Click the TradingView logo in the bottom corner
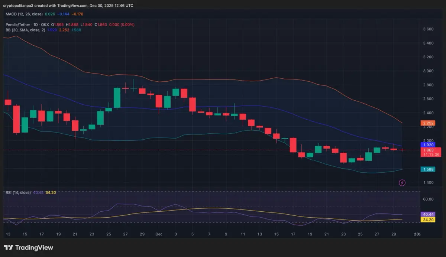 pyautogui.click(x=28, y=247)
